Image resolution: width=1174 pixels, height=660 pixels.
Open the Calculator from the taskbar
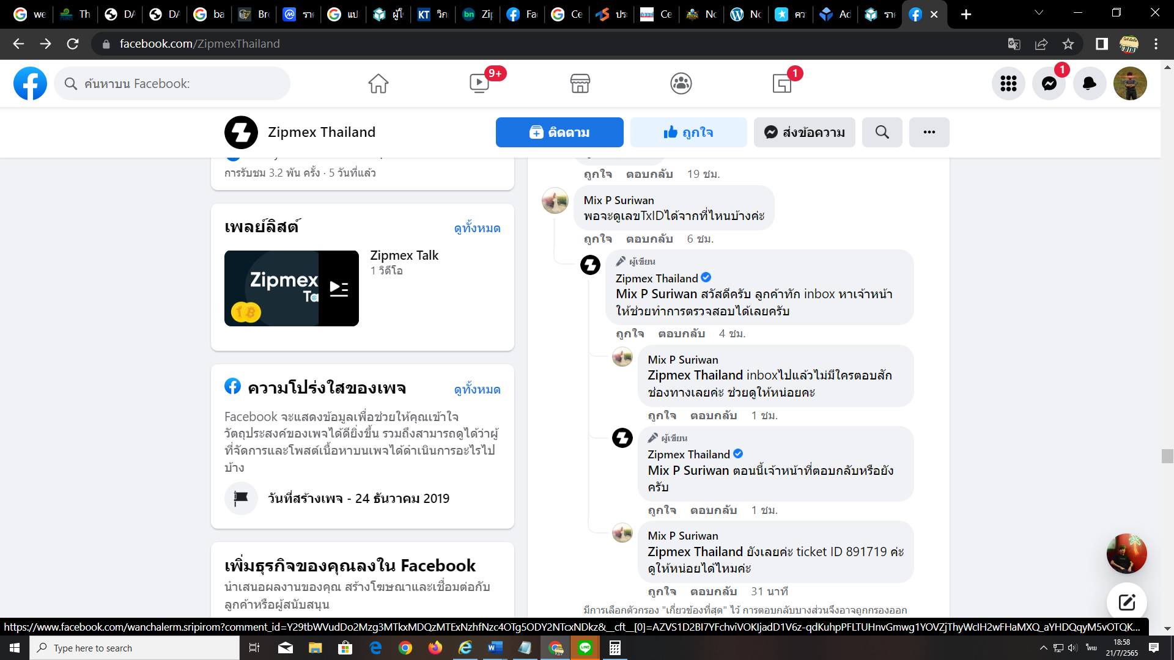pos(615,648)
